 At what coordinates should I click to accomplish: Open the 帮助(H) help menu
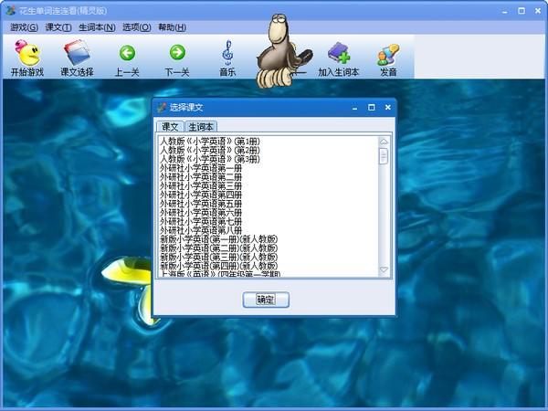tap(172, 27)
